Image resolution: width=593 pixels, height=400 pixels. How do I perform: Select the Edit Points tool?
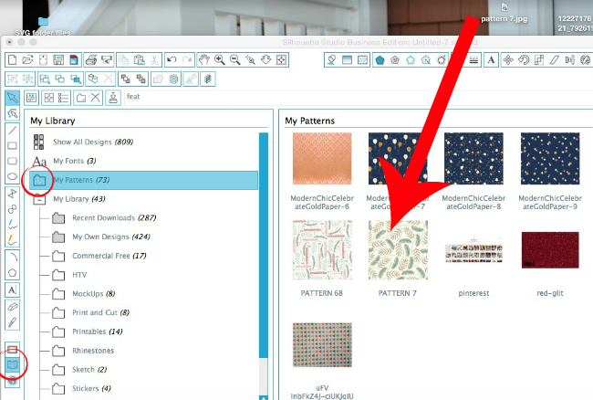coord(13,113)
